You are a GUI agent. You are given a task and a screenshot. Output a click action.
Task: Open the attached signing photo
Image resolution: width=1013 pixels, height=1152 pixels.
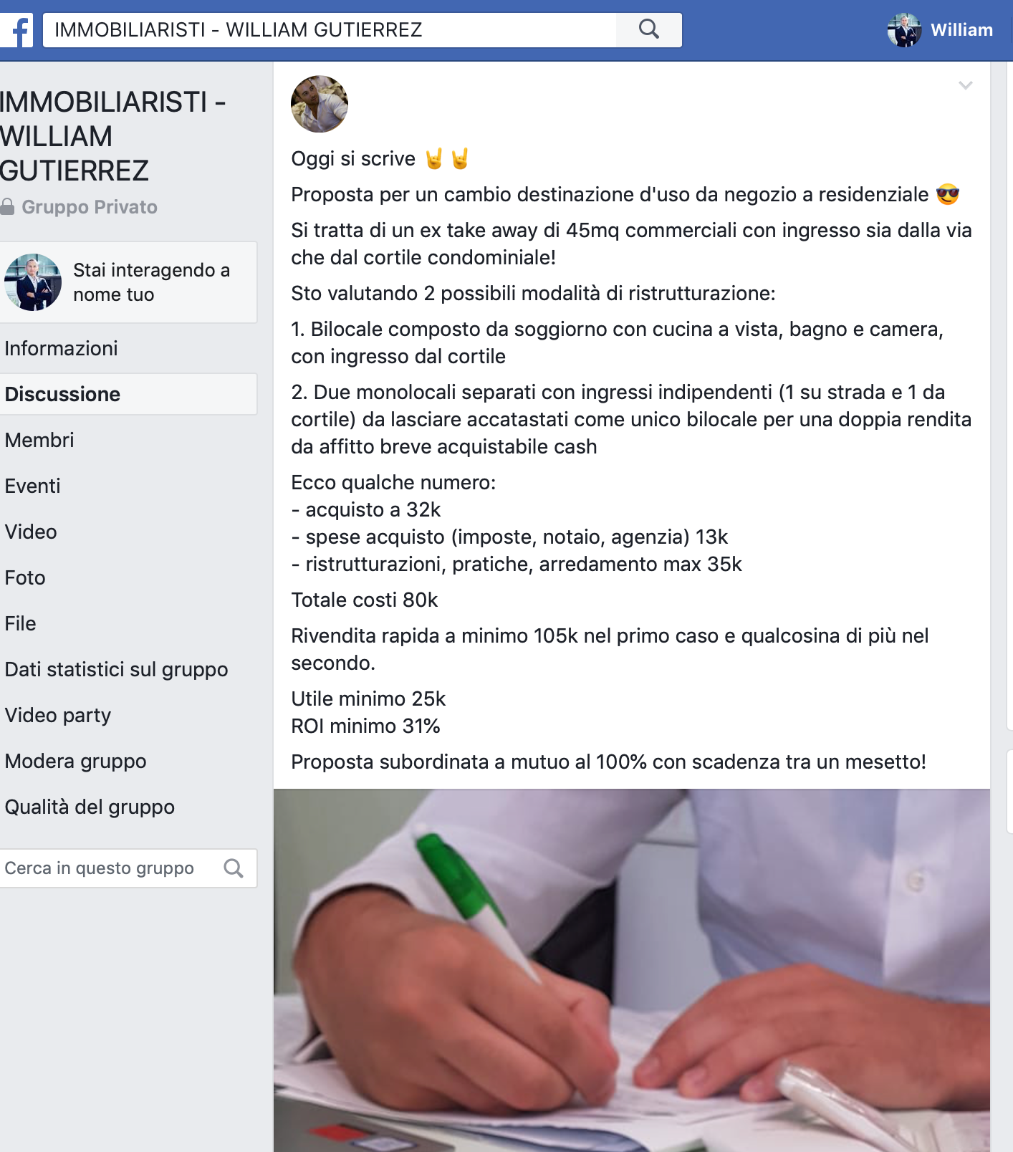[632, 971]
